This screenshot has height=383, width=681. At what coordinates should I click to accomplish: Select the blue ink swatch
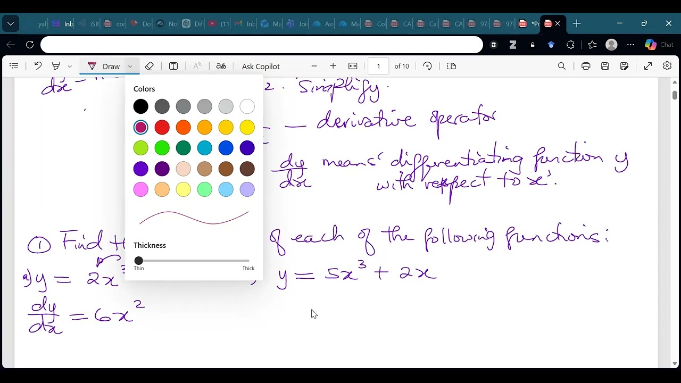tap(226, 148)
